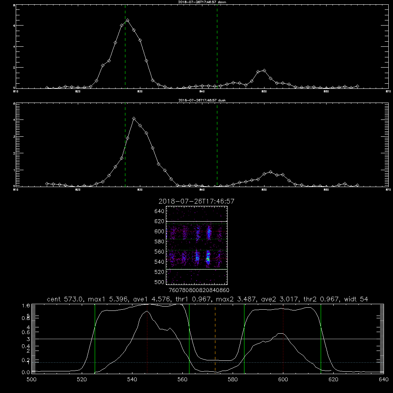This screenshot has width=393, height=393.
Task: Click the y-axis label 2 on dawn plot
Action: click(14, 68)
